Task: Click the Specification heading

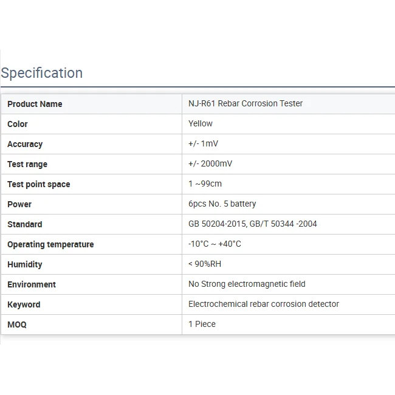Action: tap(42, 73)
